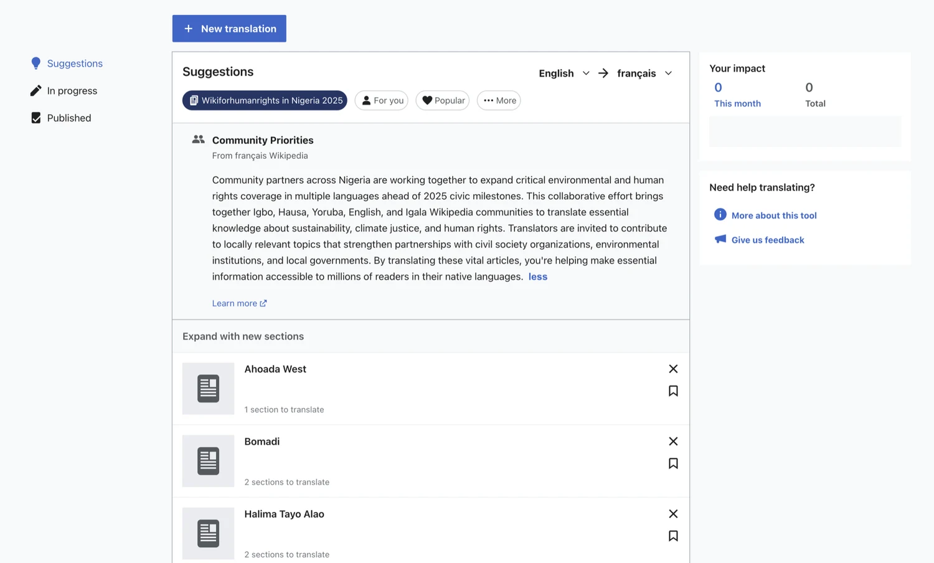
Task: Bookmark the Halima Tayo Alao article
Action: [673, 536]
